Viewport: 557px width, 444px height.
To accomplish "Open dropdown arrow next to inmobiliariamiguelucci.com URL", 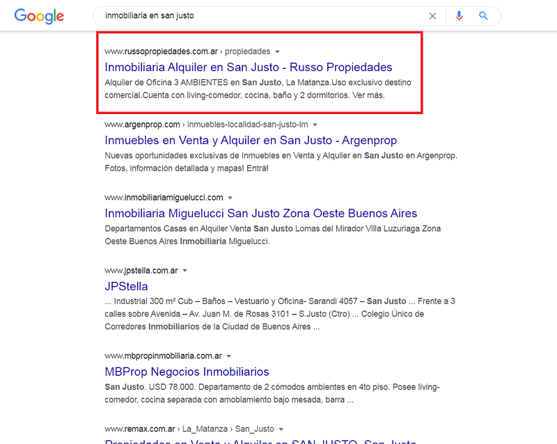I will (230, 198).
